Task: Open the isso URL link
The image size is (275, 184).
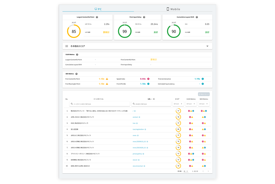Action: (134, 123)
